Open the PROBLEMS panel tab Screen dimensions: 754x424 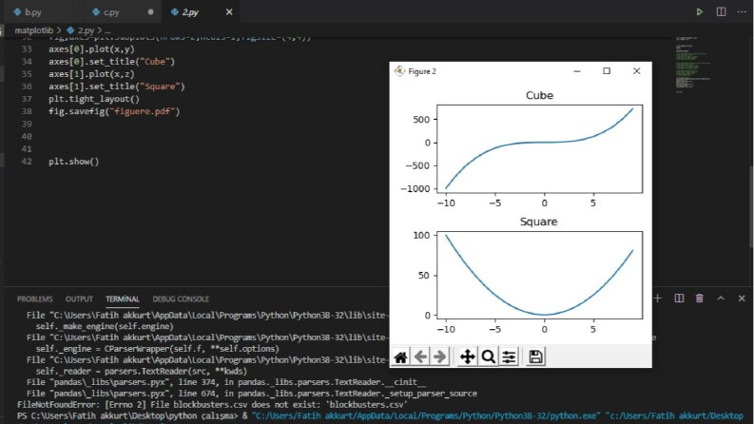(x=34, y=299)
